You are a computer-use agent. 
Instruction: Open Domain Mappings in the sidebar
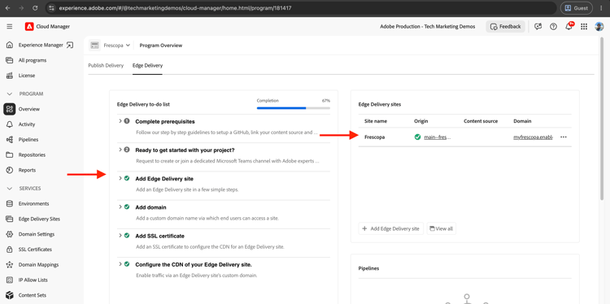click(x=38, y=265)
